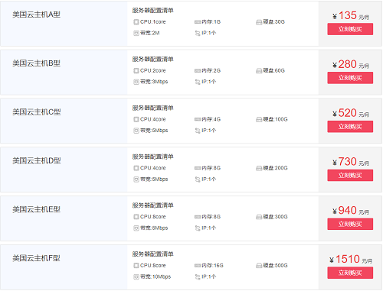Buy the 940元/月 美国云主机E型 plan
Image resolution: width=383 pixels, height=291 pixels.
click(350, 224)
